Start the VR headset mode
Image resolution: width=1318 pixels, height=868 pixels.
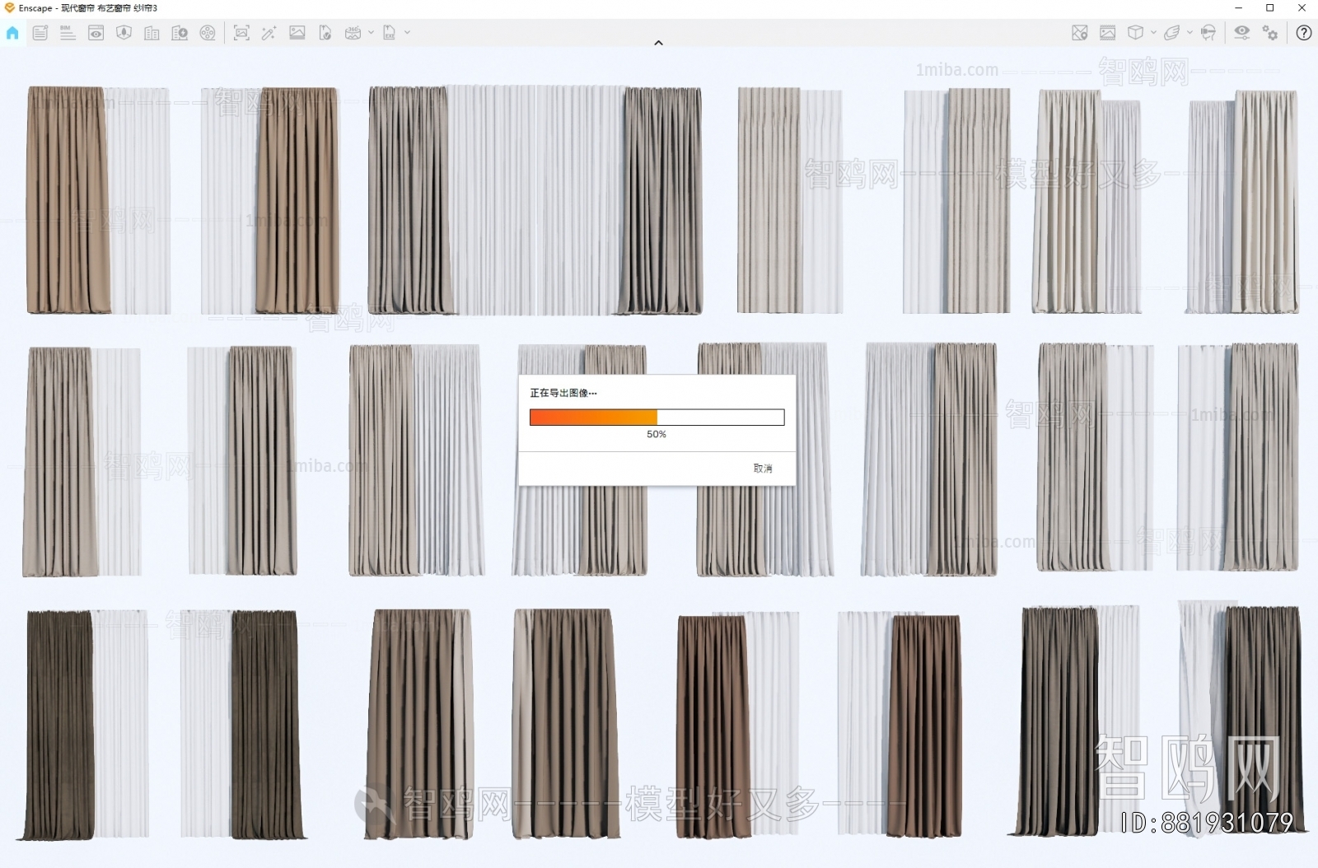click(x=1208, y=34)
